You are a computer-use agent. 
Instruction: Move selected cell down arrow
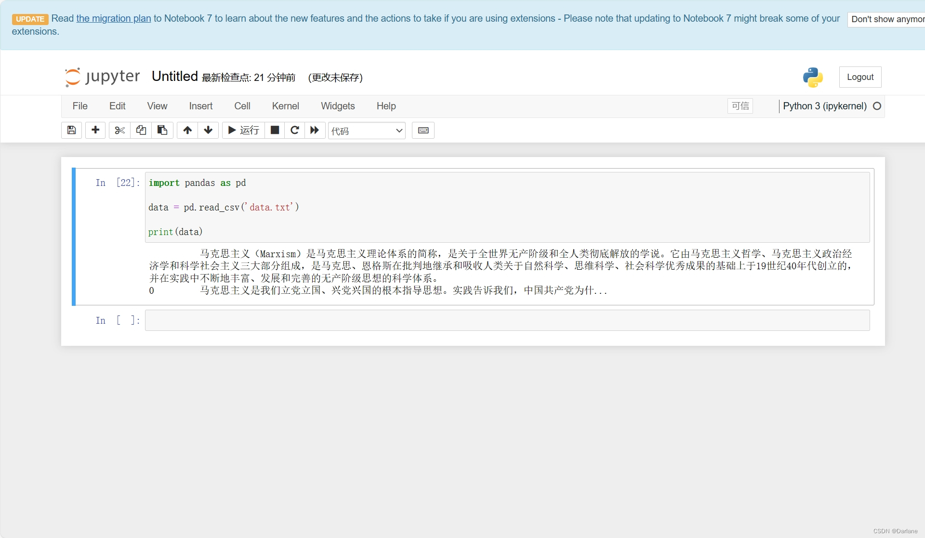click(x=208, y=130)
